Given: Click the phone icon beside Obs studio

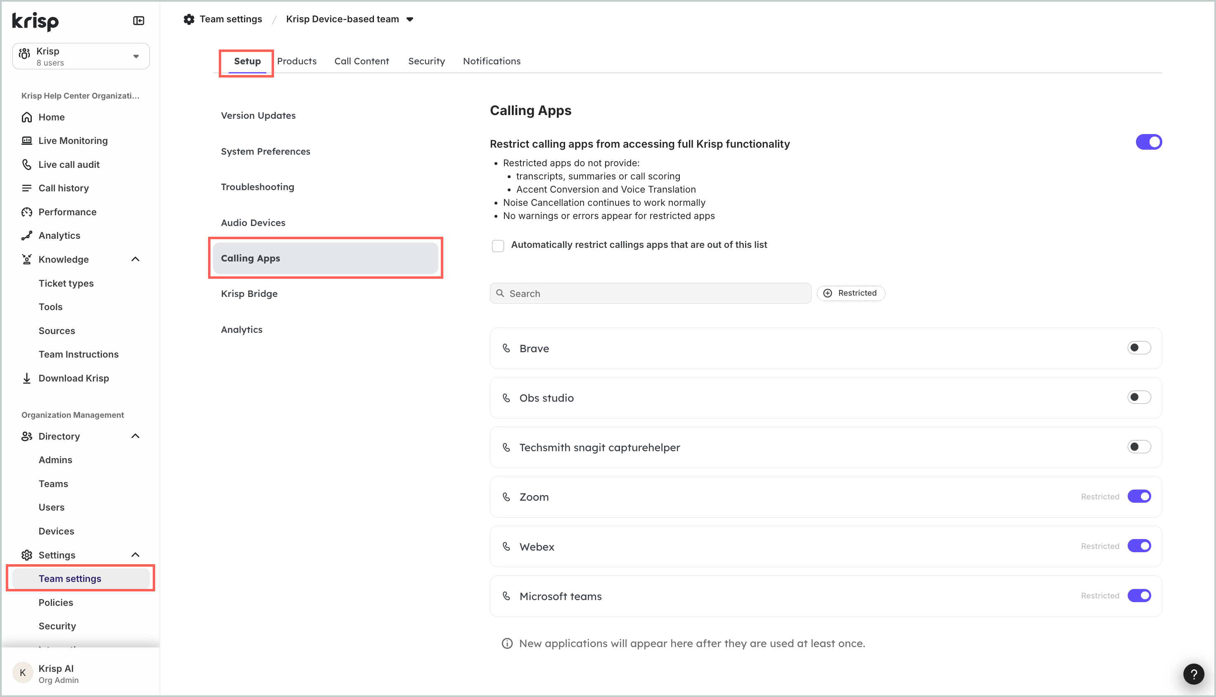Looking at the screenshot, I should pos(506,398).
